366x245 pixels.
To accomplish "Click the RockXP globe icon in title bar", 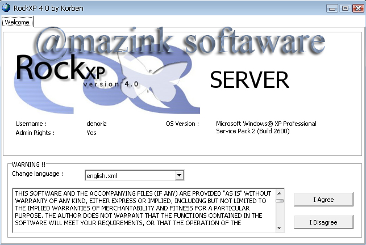I will [6, 8].
